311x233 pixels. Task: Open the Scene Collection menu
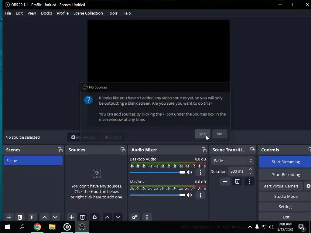88,13
